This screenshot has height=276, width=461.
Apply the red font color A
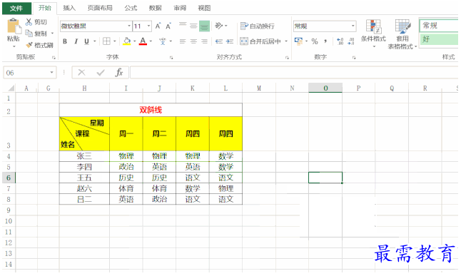click(x=143, y=41)
